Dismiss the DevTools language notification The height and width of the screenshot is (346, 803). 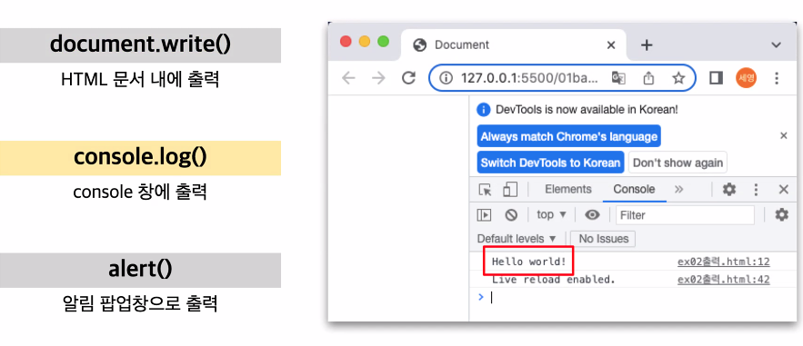[x=783, y=135]
